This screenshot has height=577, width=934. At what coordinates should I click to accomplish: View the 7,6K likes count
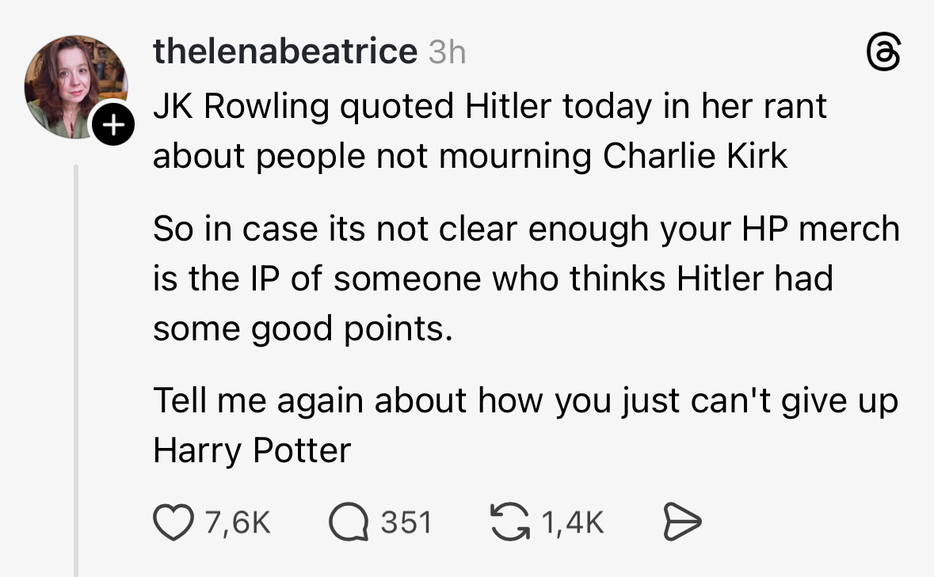coord(237,522)
